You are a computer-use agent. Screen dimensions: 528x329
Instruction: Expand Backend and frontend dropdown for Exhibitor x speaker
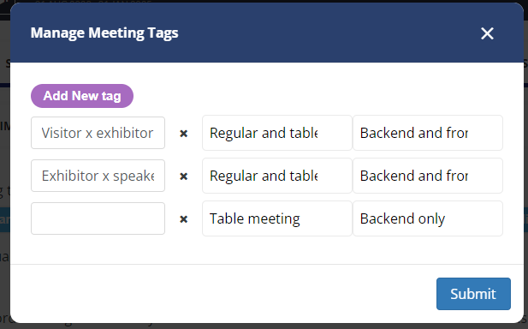click(x=428, y=176)
